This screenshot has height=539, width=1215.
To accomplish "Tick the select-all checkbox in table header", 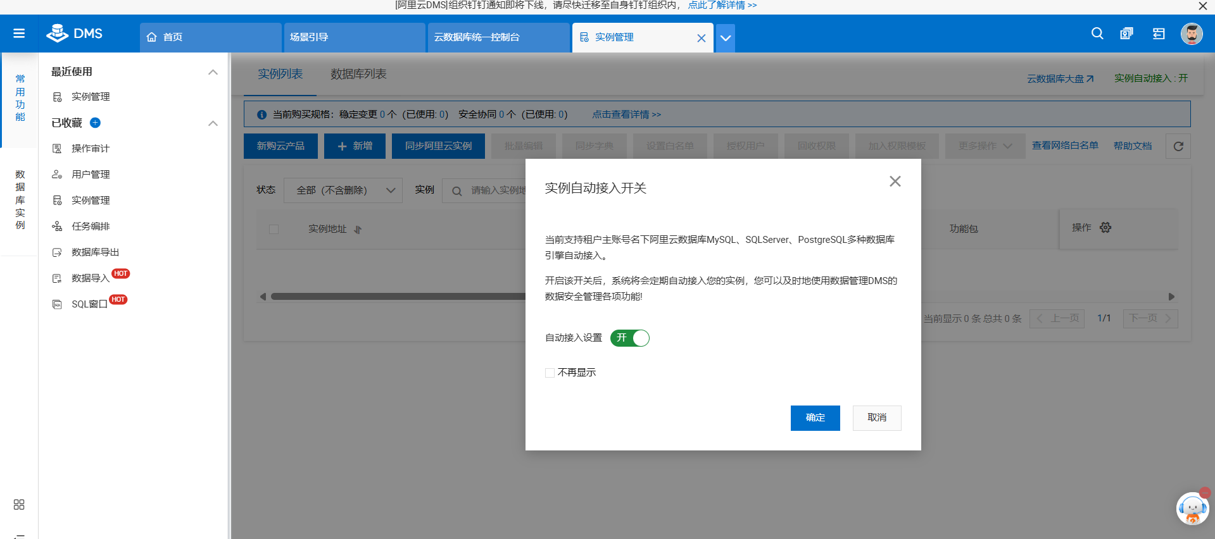I will point(274,229).
